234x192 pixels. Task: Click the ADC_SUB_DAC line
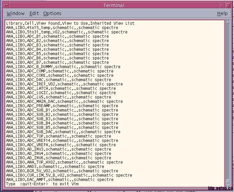point(63,132)
